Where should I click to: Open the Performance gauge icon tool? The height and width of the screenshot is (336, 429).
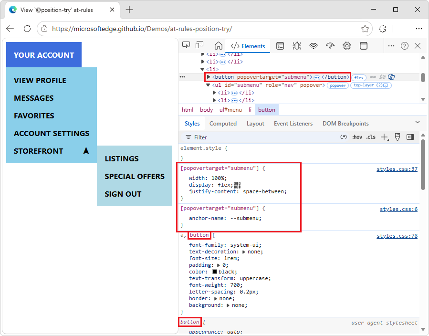click(x=330, y=46)
